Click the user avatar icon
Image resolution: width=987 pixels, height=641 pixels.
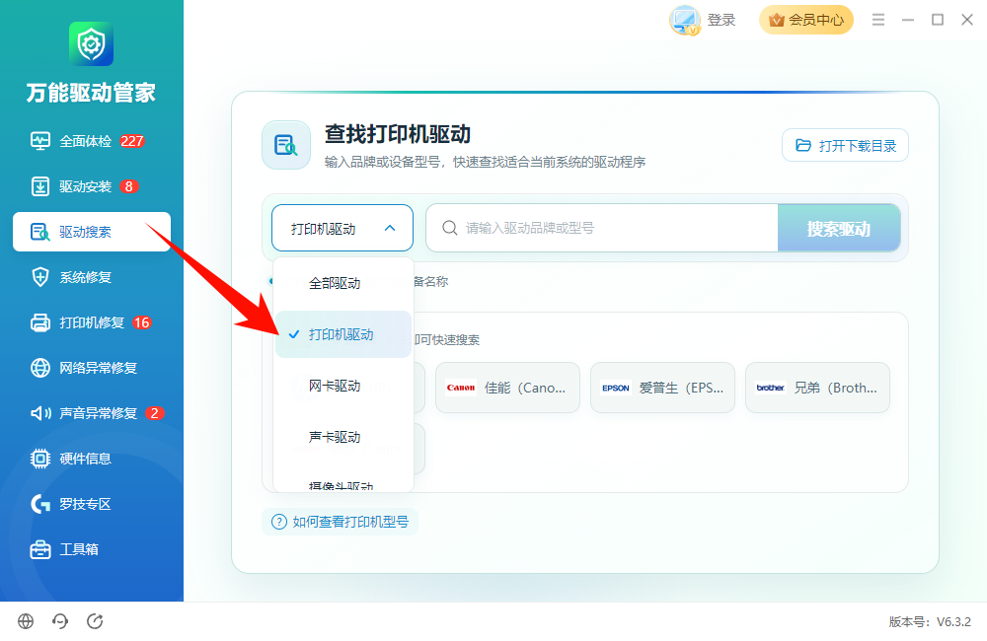685,20
